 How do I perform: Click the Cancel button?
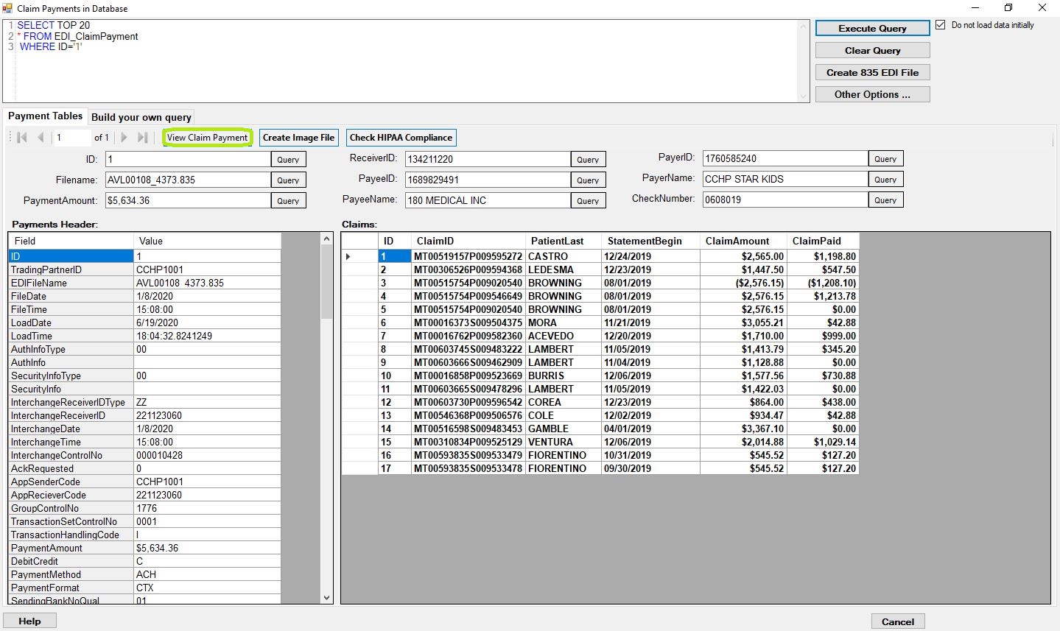point(898,621)
